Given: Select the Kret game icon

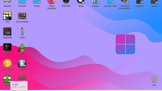Looking at the screenshot, I should 7,16.
